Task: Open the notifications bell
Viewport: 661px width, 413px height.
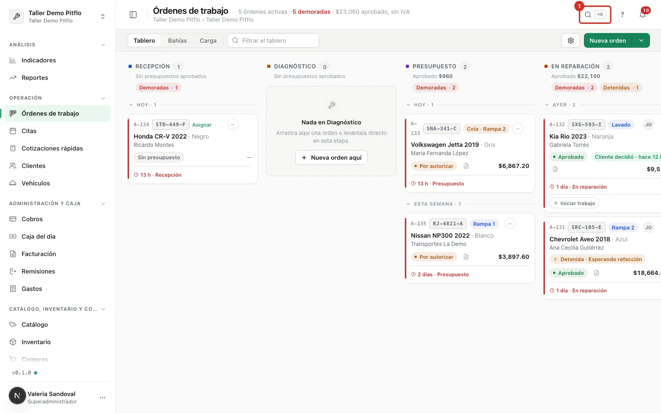Action: click(x=643, y=15)
